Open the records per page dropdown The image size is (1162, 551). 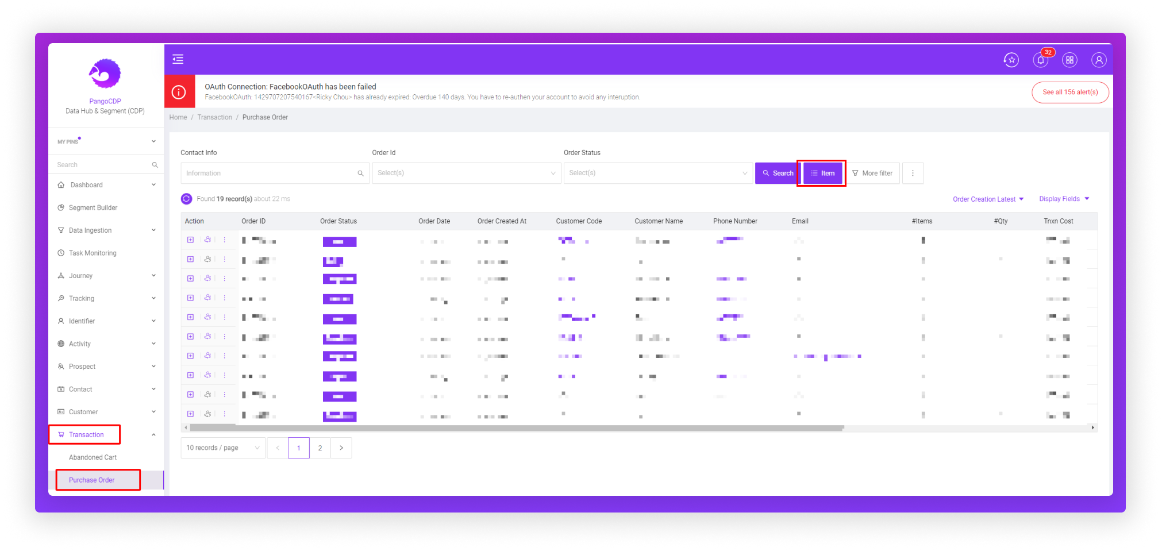pos(222,448)
